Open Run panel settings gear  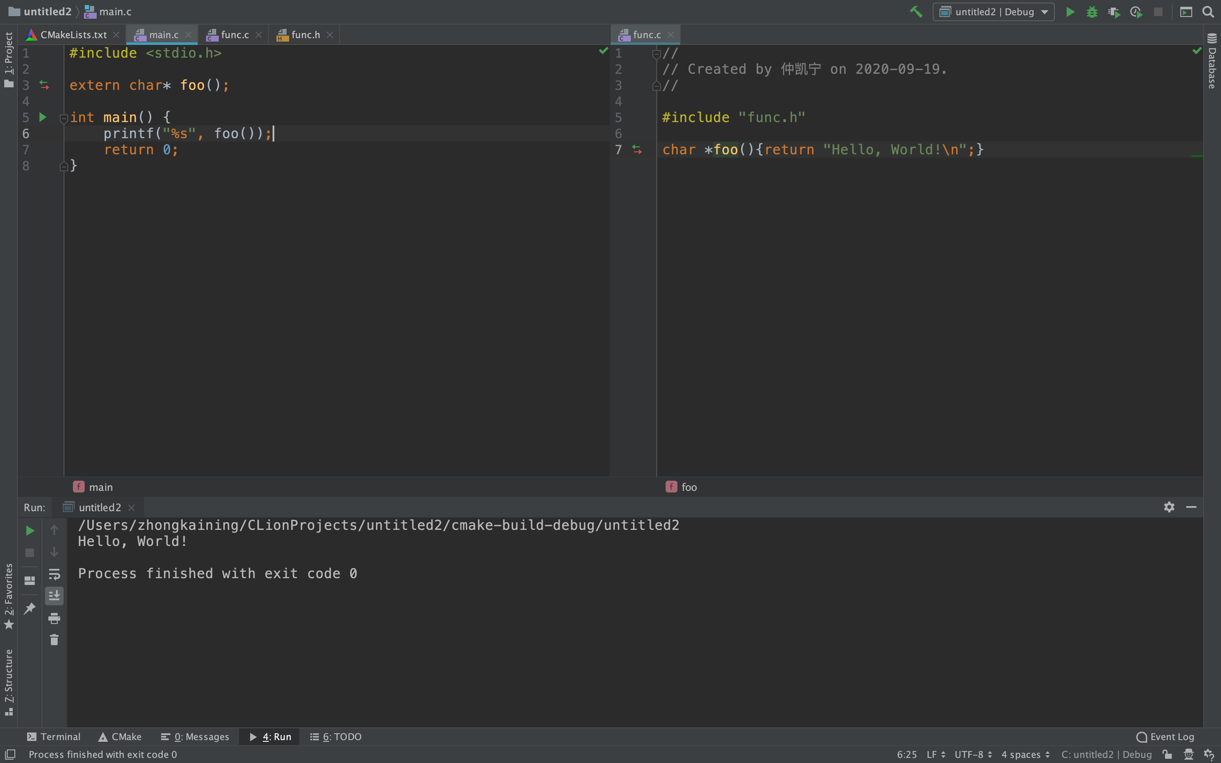pos(1169,507)
